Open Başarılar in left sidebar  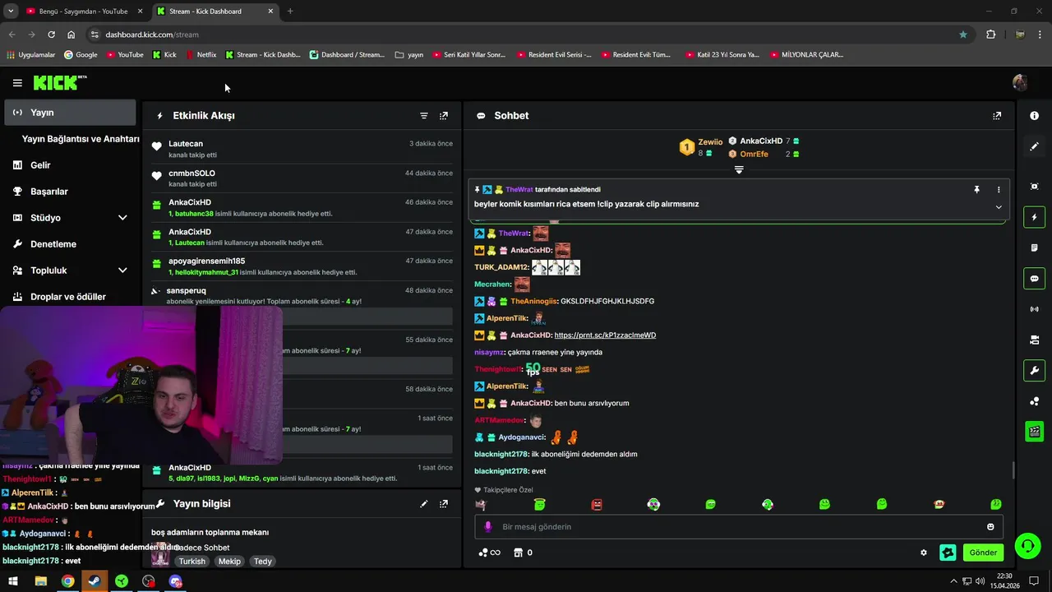49,192
